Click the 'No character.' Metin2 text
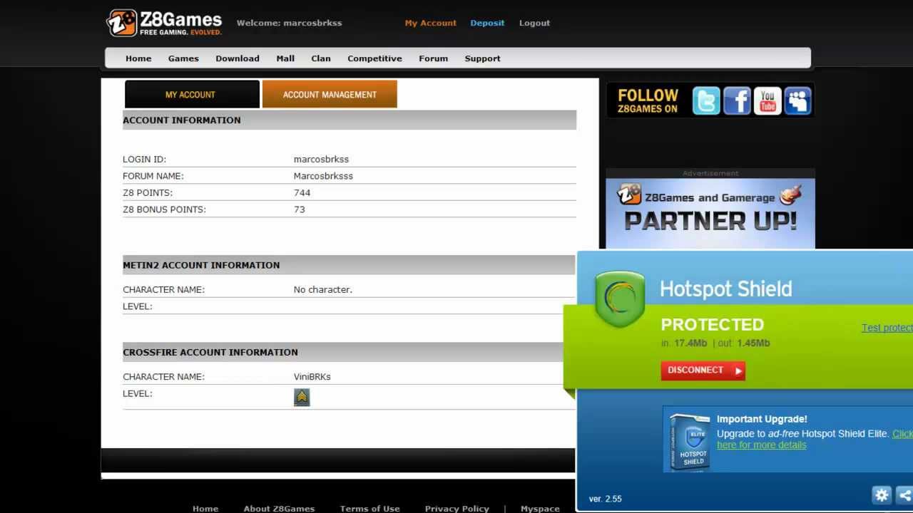The image size is (913, 513). tap(322, 289)
